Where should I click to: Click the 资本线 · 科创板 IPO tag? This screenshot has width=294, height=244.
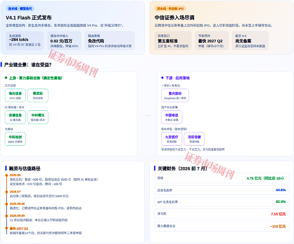coord(170,9)
